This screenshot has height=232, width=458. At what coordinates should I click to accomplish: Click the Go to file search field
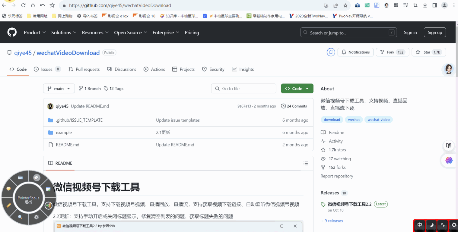pos(244,89)
